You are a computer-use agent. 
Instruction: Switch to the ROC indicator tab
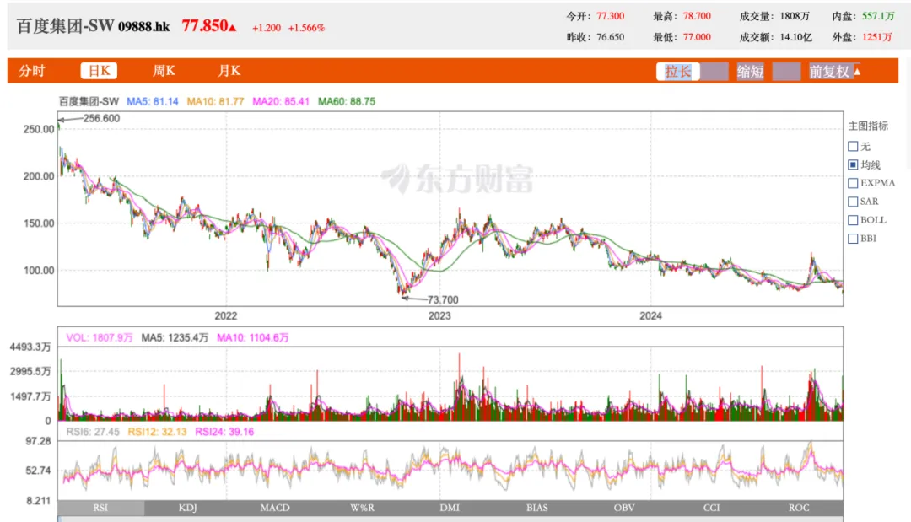click(799, 508)
